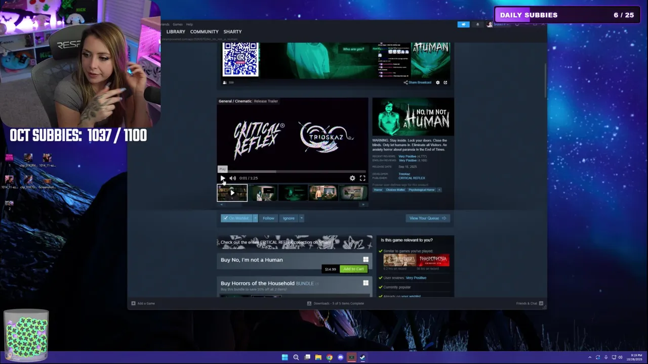Click the game header image

(413, 117)
